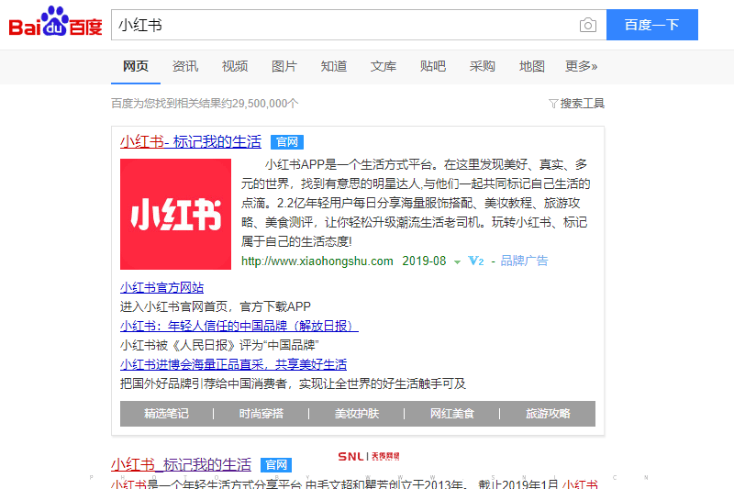
Task: Click the text 小红书被《人民日报》评为“中国品牌”
Action: point(219,345)
